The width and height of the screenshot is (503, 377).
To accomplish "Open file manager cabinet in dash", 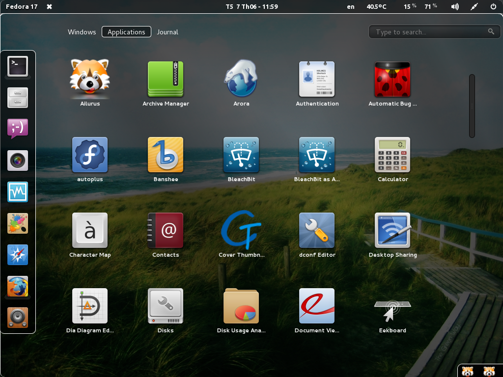I will [18, 98].
